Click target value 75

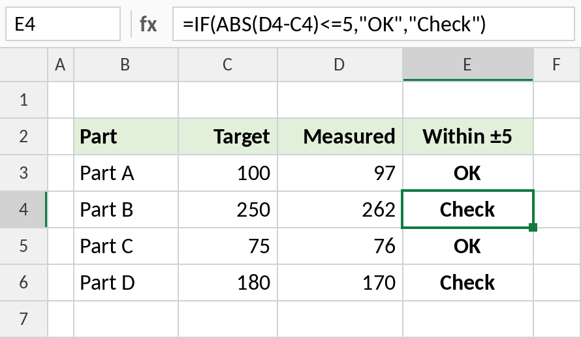[228, 246]
